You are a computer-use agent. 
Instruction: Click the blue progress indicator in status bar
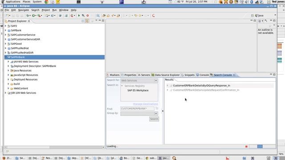click(x=260, y=146)
